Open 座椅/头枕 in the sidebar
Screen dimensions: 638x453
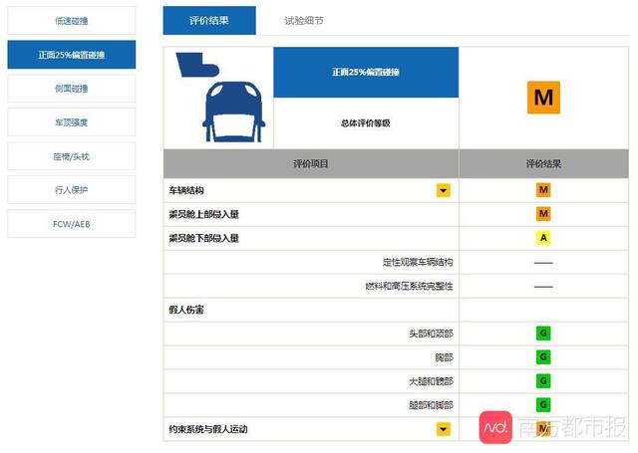pyautogui.click(x=71, y=156)
